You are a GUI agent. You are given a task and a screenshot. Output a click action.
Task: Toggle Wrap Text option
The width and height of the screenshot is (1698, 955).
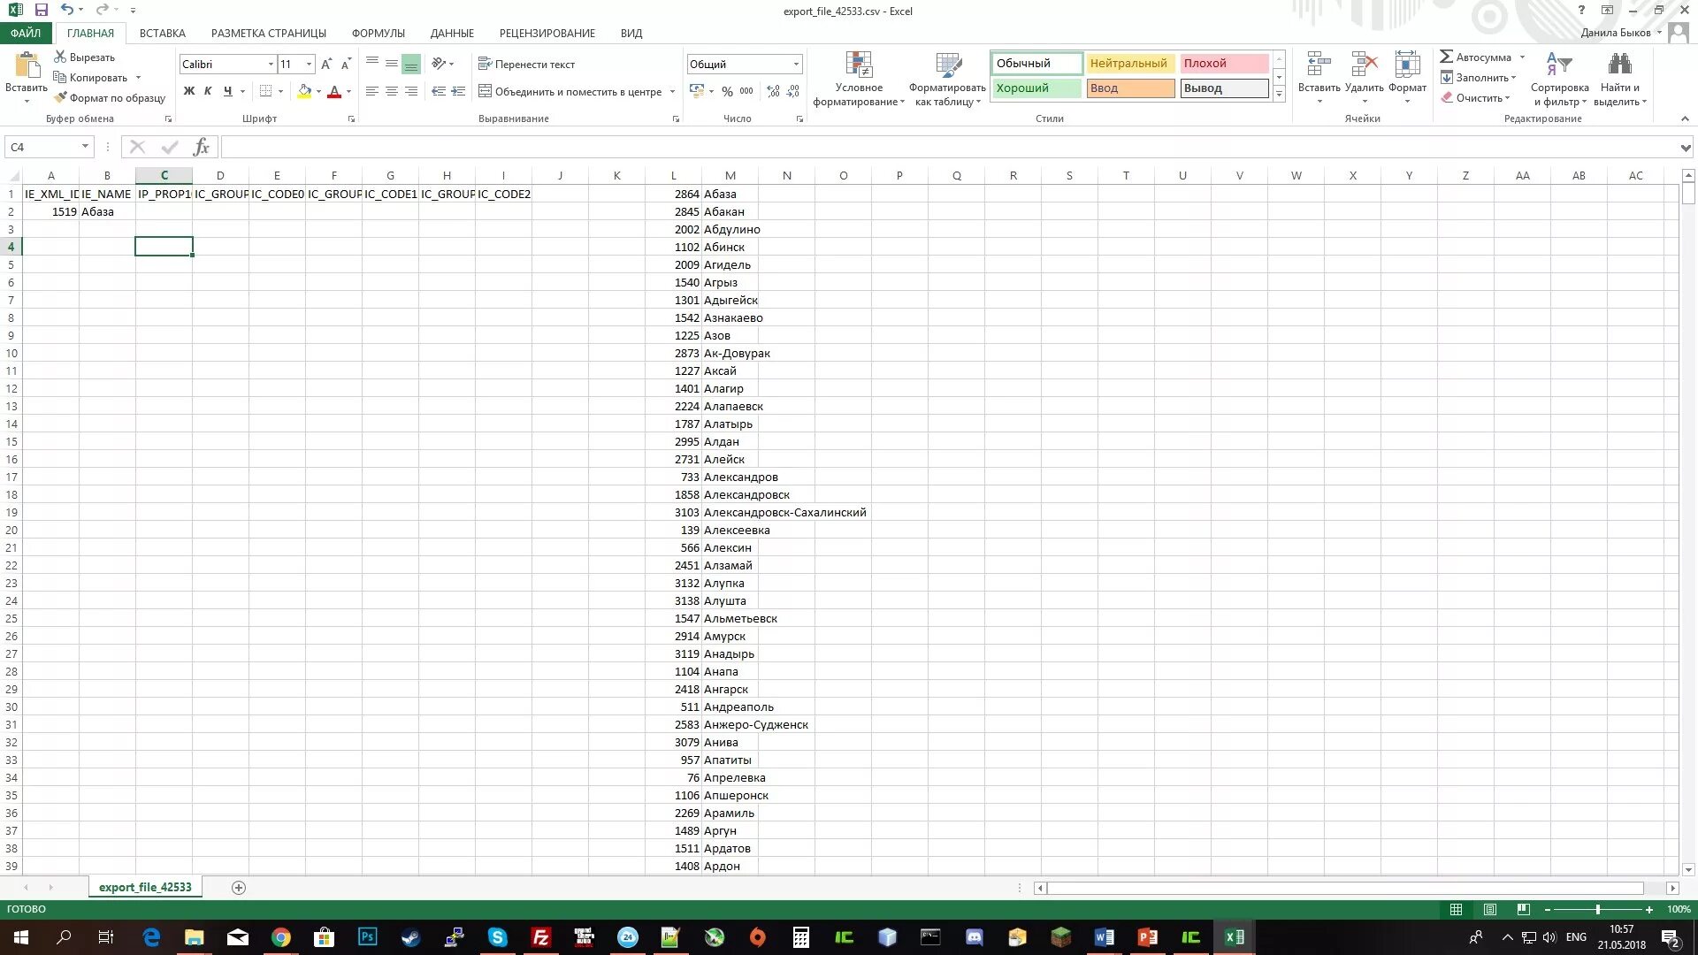click(x=526, y=64)
